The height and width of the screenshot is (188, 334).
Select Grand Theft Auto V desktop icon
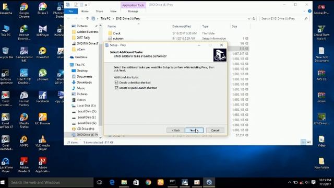pyautogui.click(x=321, y=32)
